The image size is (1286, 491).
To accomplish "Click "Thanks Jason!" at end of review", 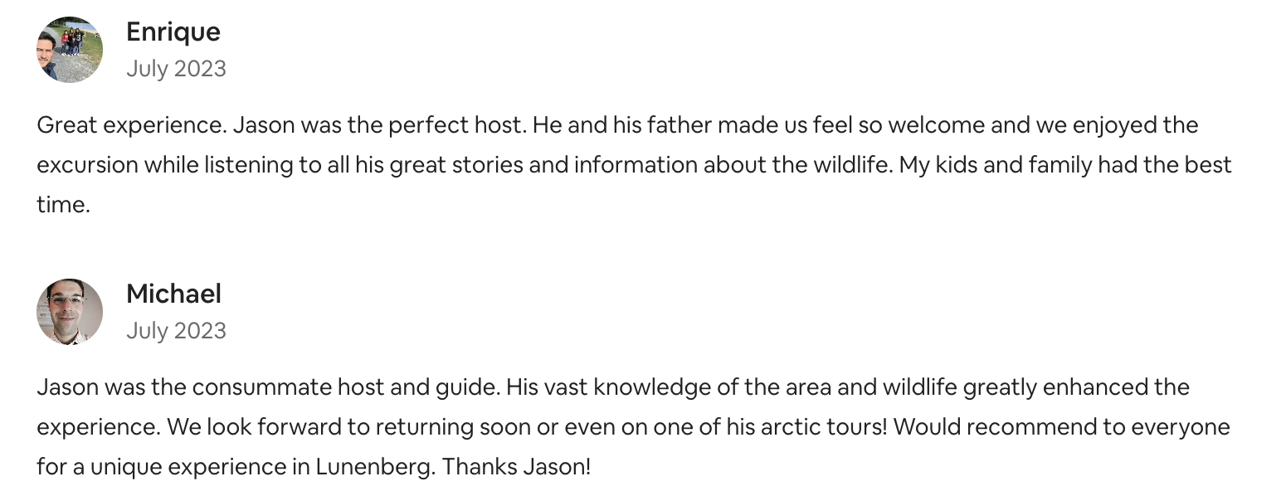I will click(516, 467).
